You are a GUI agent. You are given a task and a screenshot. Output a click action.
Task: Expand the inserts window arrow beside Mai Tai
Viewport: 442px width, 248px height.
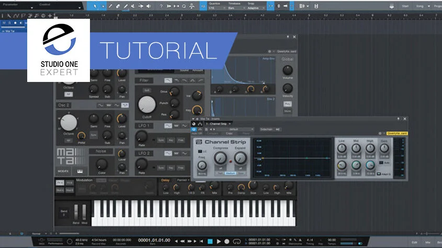[x=193, y=119]
